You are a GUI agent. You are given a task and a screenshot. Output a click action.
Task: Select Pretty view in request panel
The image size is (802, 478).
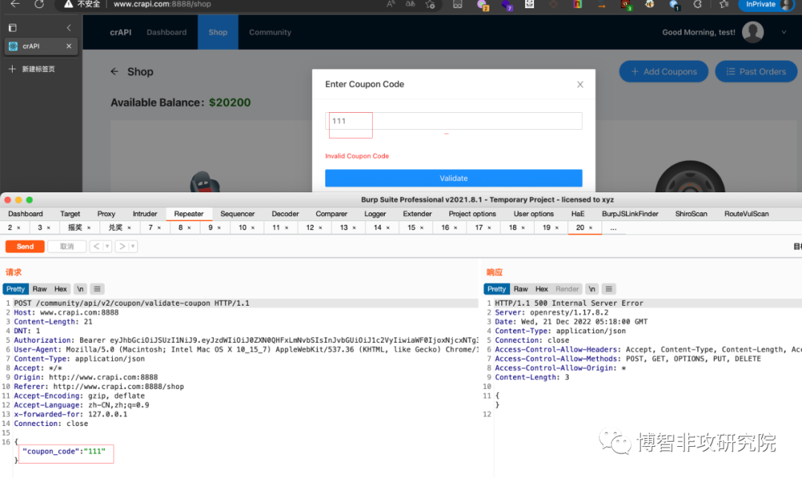click(x=16, y=289)
